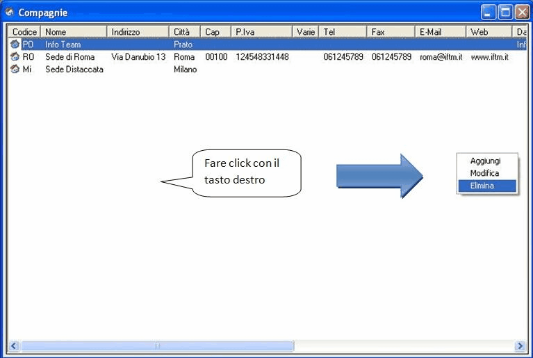
Task: Click the 'roma@iftm.it' email cell
Action: point(441,57)
